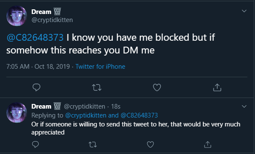Retweet the follow-up reply tweet

pyautogui.click(x=92, y=144)
